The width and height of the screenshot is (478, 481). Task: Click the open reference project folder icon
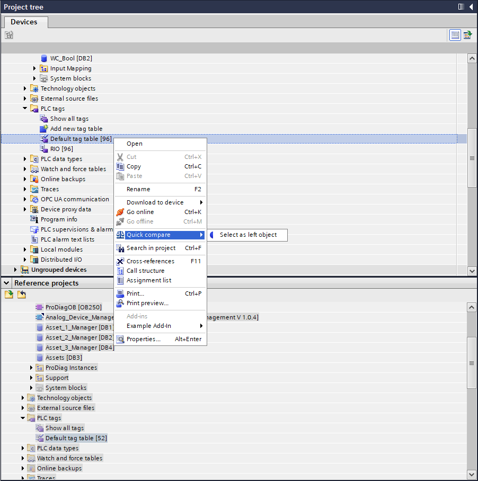pyautogui.click(x=9, y=295)
